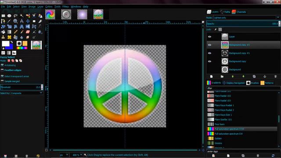This screenshot has width=281, height=158.
Task: Toggle Select transparent areas option
Action: [2, 76]
